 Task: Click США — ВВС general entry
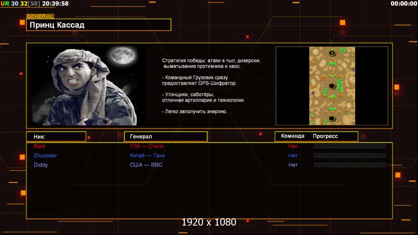[x=146, y=165]
